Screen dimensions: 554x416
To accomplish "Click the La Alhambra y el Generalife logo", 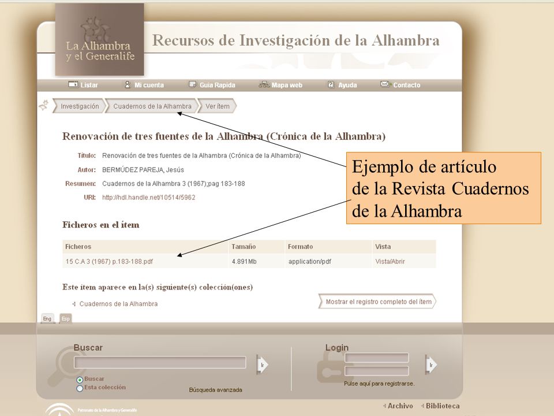I will 100,40.
